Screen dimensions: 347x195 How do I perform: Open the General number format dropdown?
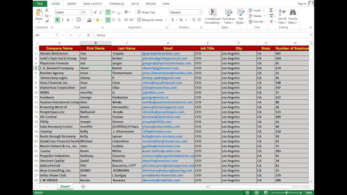tap(200, 12)
